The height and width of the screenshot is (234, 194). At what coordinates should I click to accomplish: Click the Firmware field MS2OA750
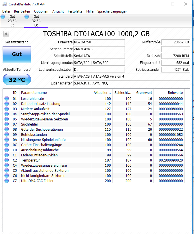99,42
